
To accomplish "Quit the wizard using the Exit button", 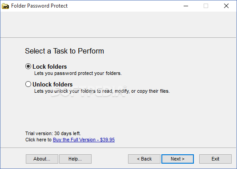I will point(215,159).
